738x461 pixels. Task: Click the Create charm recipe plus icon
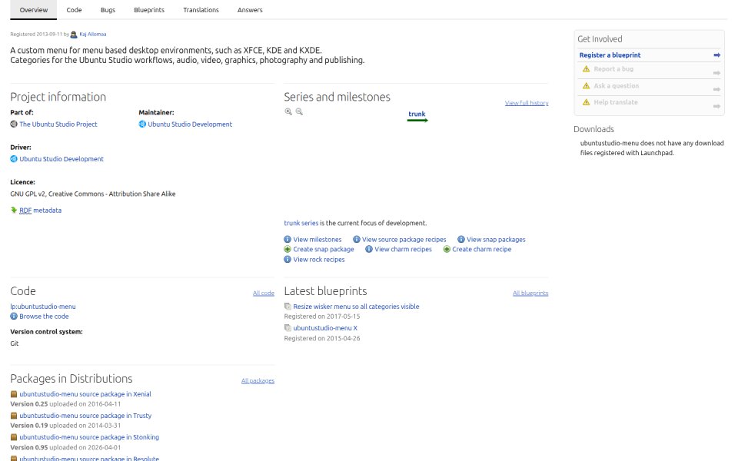point(447,249)
